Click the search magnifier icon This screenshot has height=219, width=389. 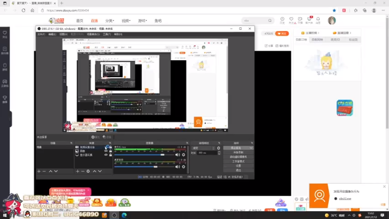pos(270,21)
